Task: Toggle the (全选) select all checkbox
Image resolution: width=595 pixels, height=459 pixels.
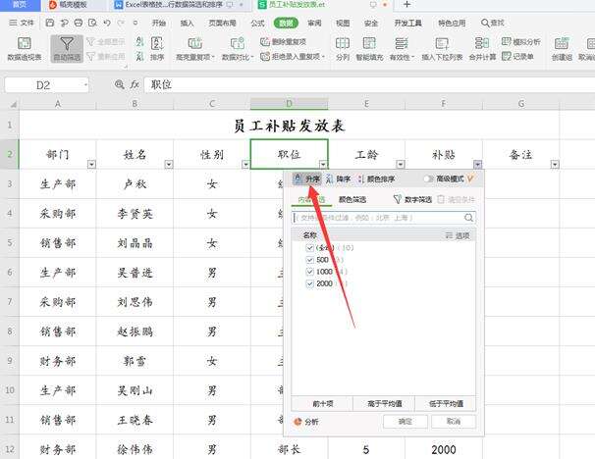Action: click(309, 247)
